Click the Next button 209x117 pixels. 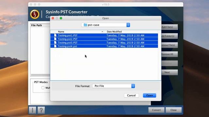pyautogui.click(x=169, y=72)
